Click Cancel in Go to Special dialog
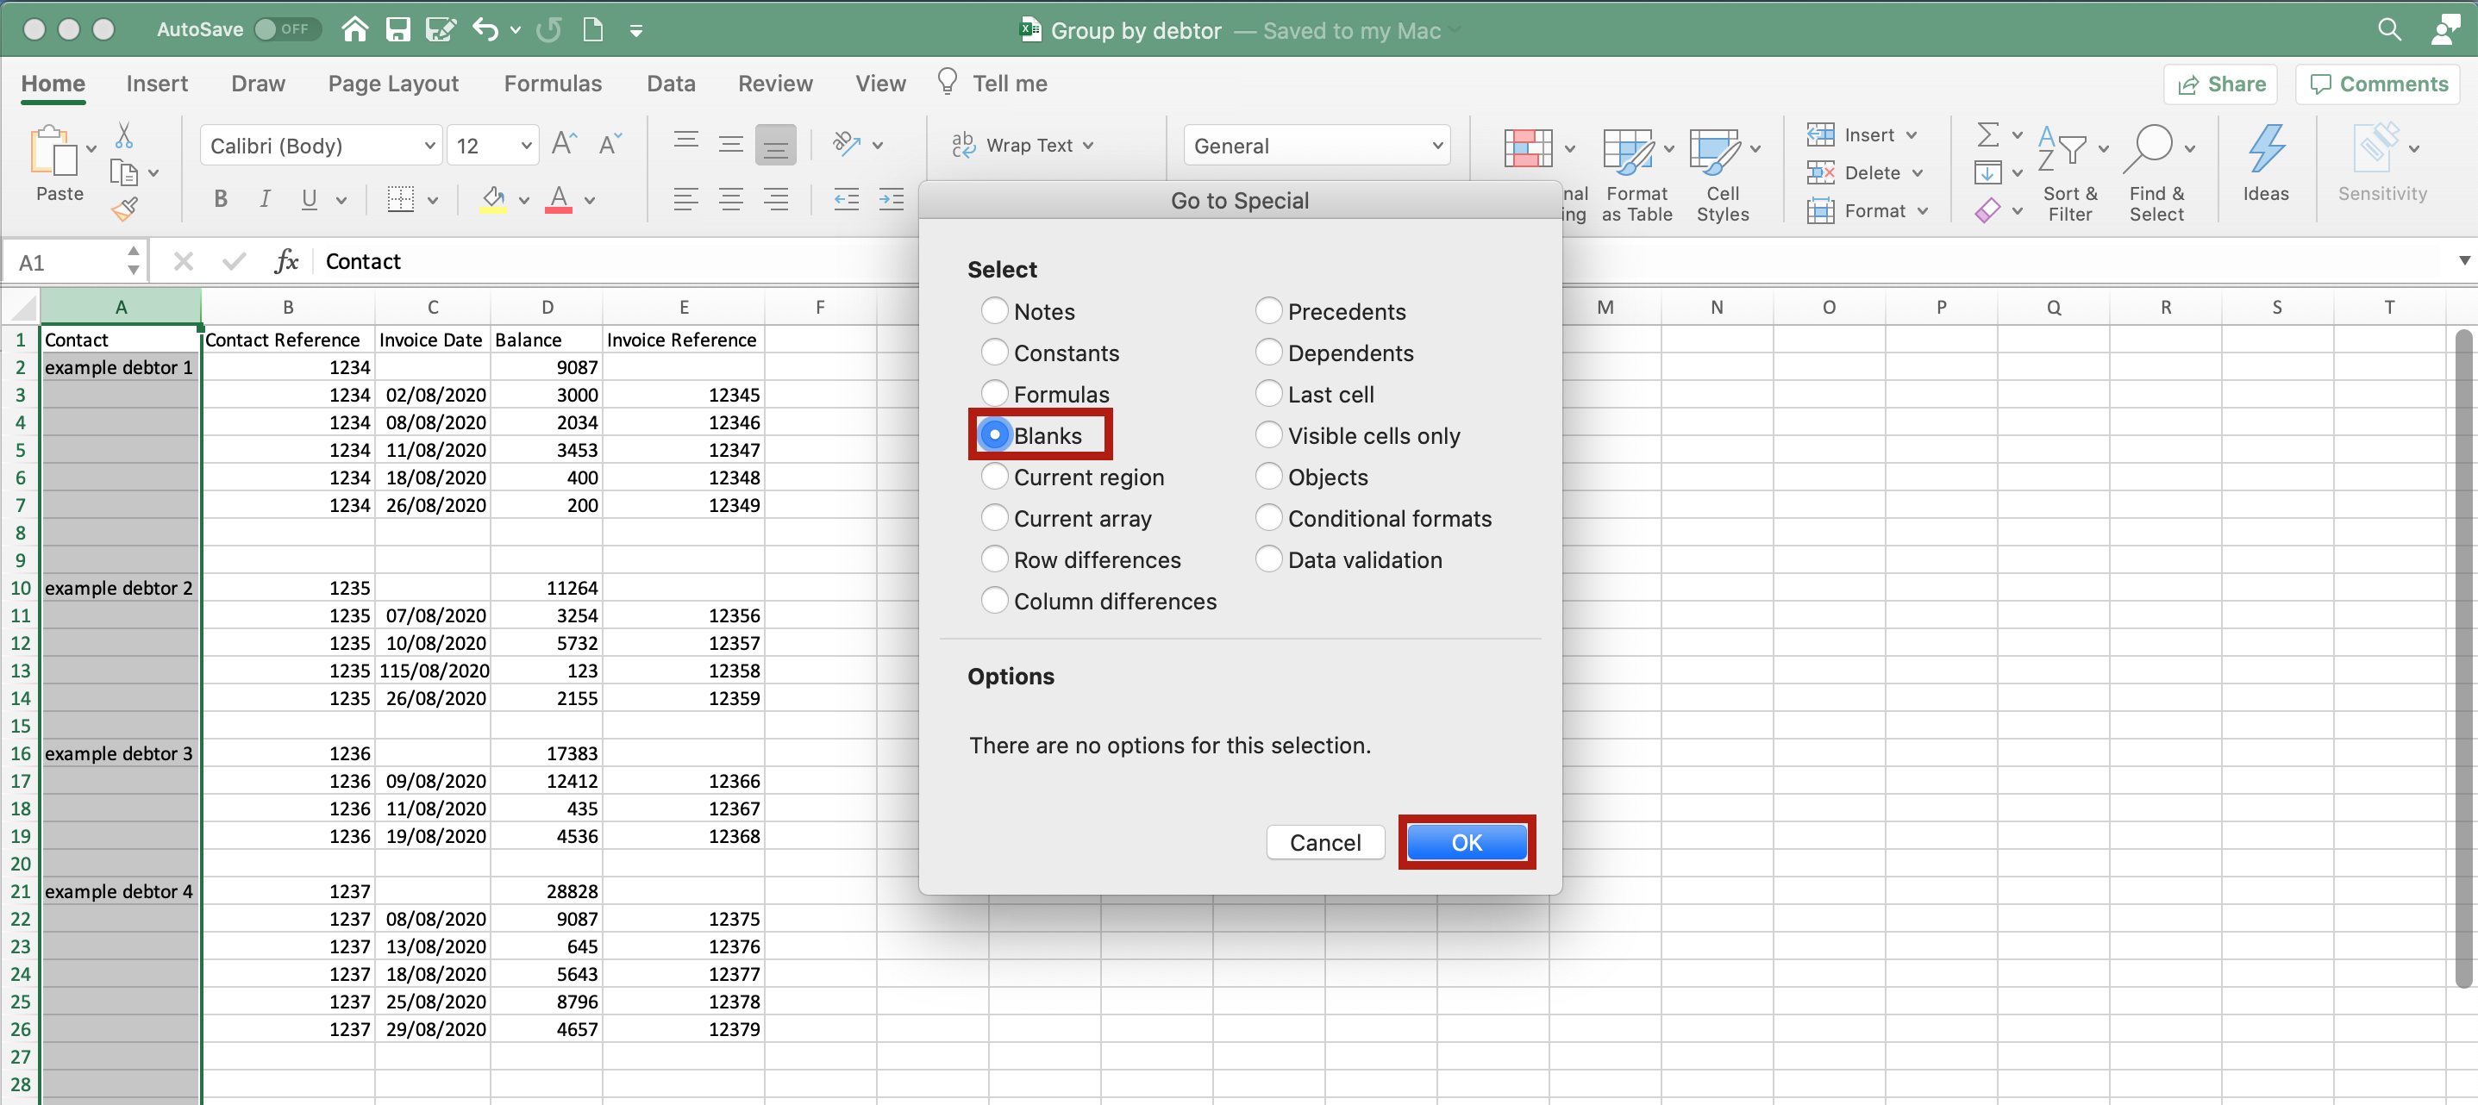 tap(1324, 841)
